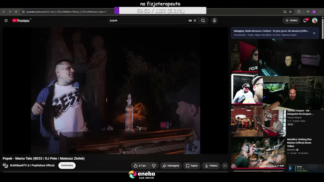Open the browser extensions puzzle icon
The height and width of the screenshot is (182, 324).
[299, 12]
